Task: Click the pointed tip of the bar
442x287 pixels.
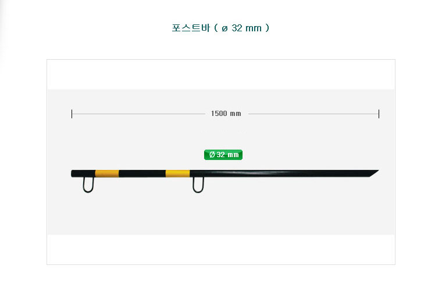Action: pyautogui.click(x=375, y=172)
